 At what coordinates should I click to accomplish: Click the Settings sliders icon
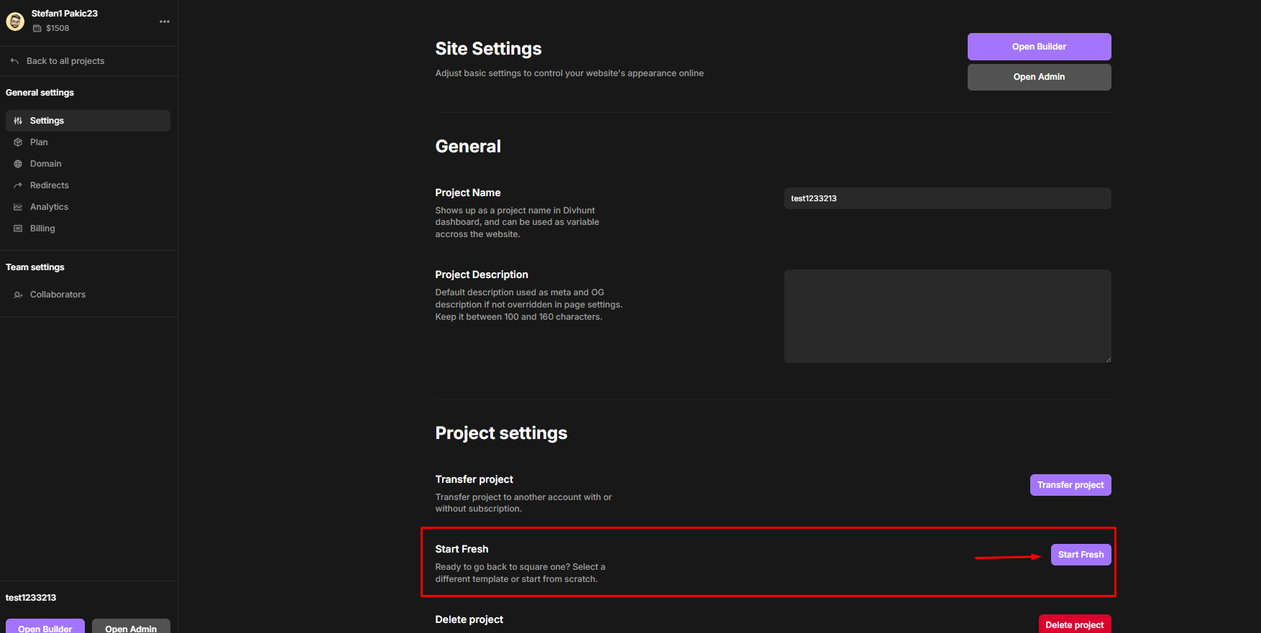[x=18, y=121]
